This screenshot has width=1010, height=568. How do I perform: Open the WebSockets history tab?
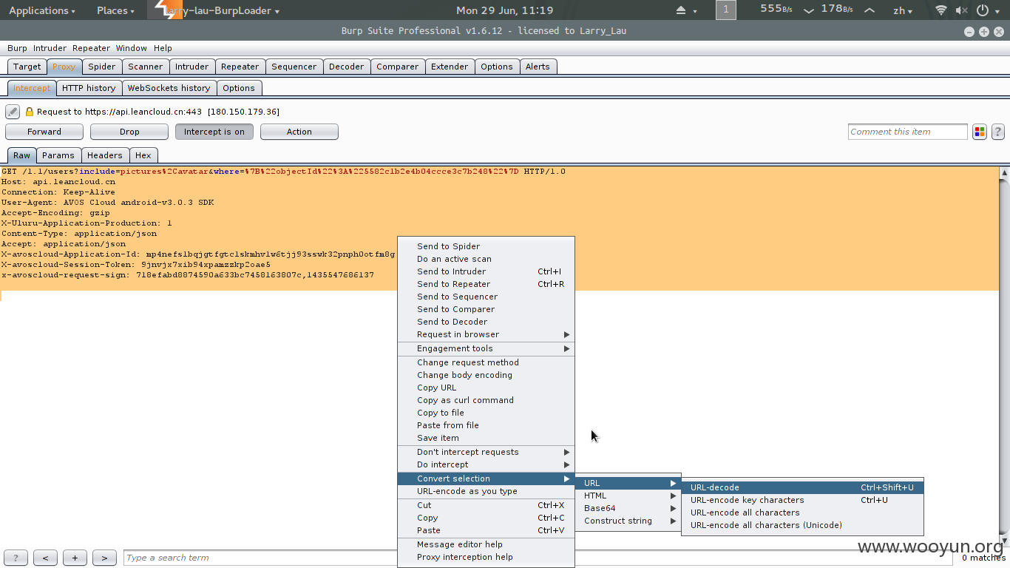[169, 88]
